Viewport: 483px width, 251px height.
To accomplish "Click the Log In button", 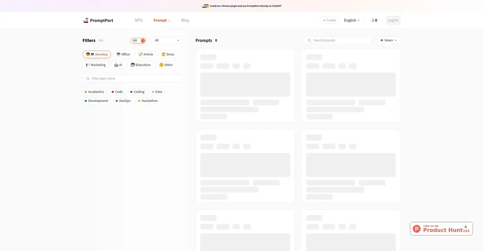I will (393, 20).
